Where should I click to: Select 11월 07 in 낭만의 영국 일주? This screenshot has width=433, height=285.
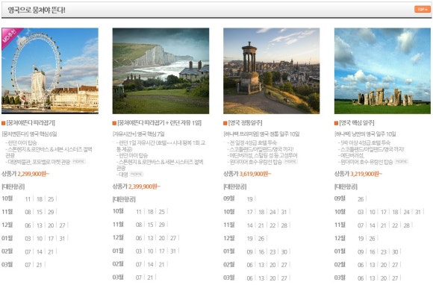[361, 225]
